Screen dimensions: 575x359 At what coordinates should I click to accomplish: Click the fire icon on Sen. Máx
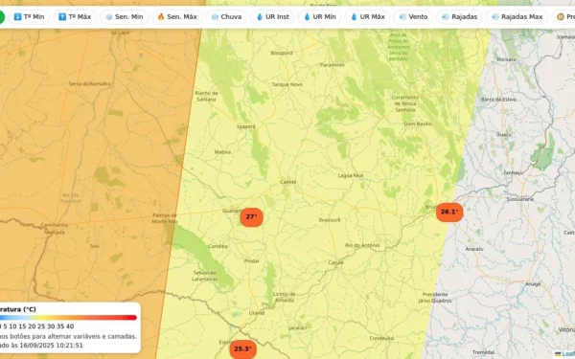point(161,17)
